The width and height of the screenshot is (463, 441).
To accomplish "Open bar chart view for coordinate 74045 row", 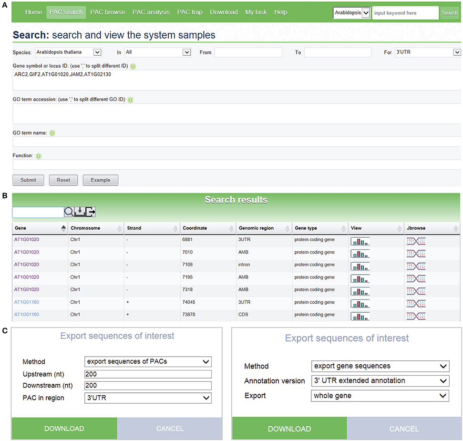I will (360, 304).
